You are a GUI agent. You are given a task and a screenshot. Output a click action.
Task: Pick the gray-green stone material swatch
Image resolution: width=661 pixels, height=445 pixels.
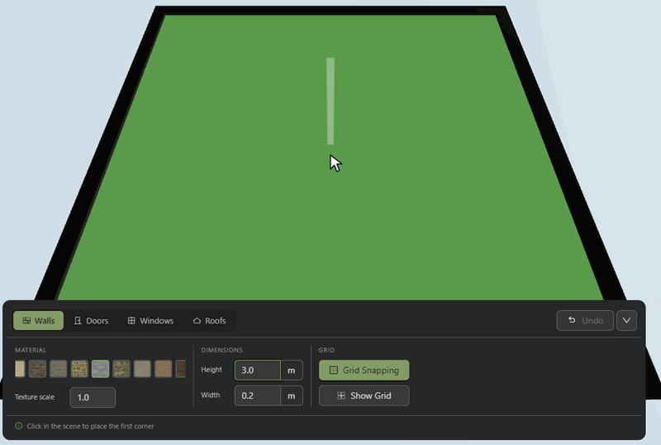click(x=58, y=369)
